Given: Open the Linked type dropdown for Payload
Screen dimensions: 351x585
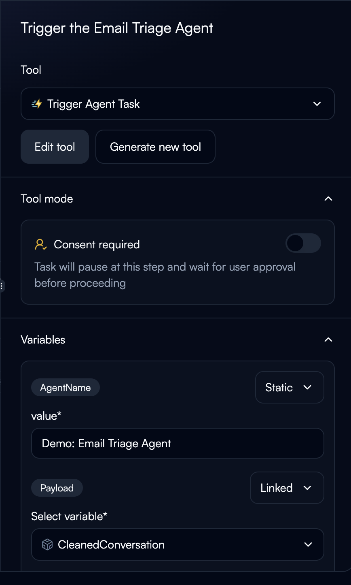Looking at the screenshot, I should 287,488.
